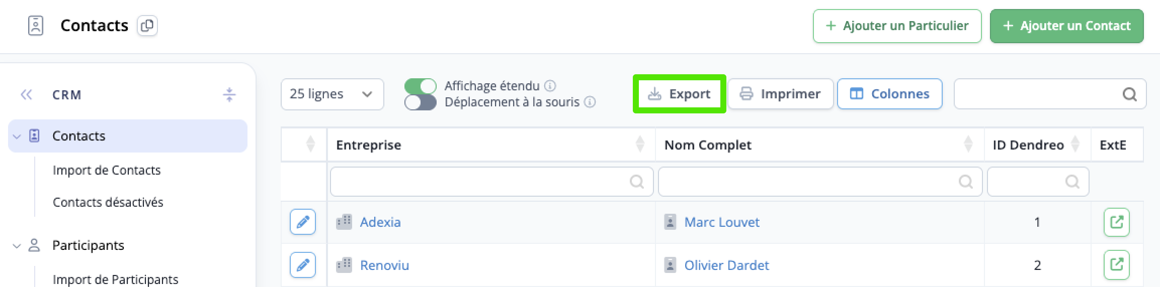Disable the Affichage étendu toggle
The height and width of the screenshot is (287, 1160).
click(x=420, y=86)
